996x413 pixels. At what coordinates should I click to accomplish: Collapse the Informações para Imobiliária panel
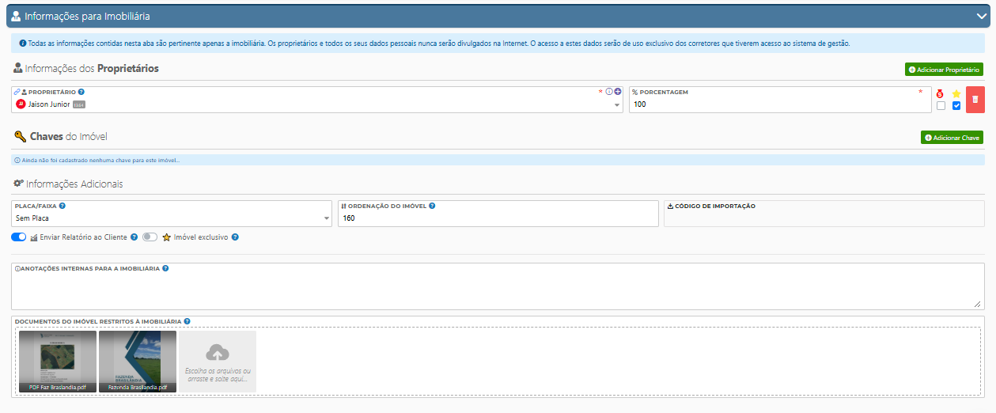981,15
